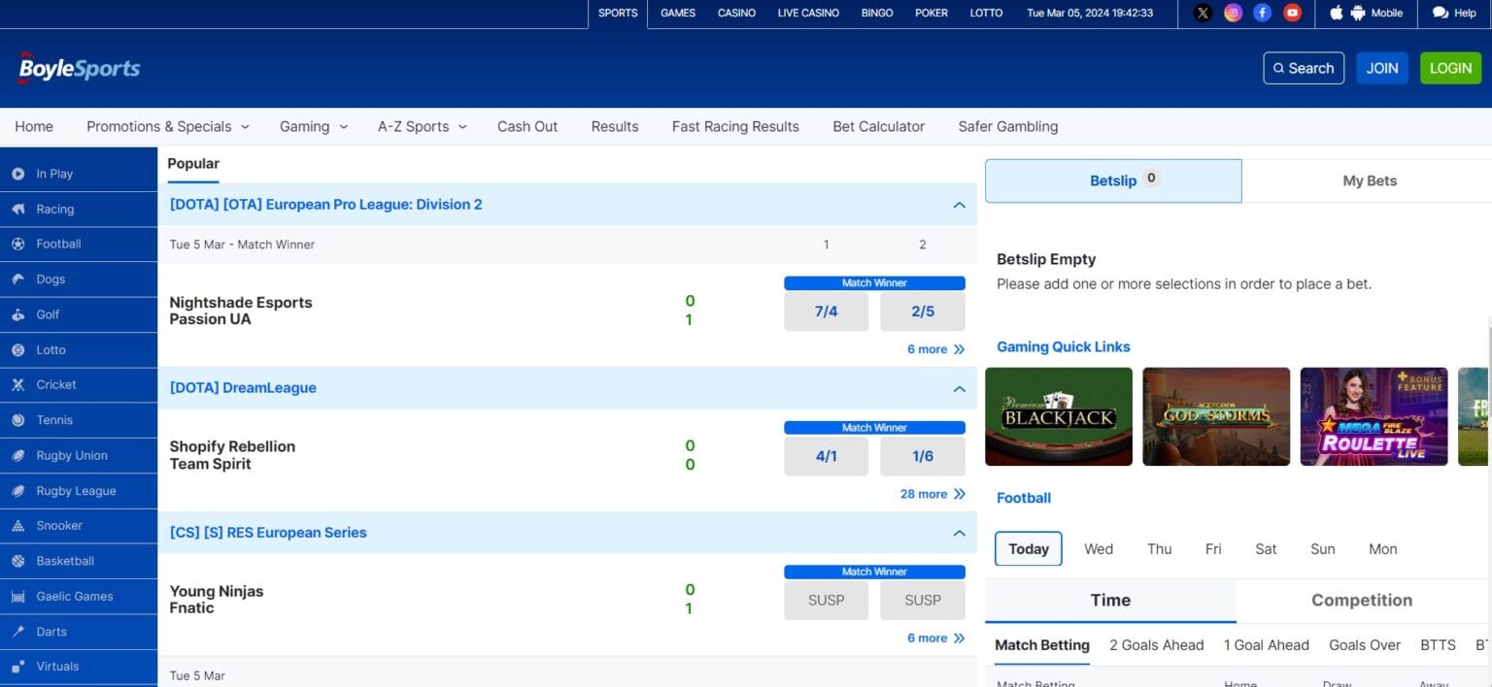Switch to the Competition tab
Screen dimensions: 1492x687
coord(1361,600)
